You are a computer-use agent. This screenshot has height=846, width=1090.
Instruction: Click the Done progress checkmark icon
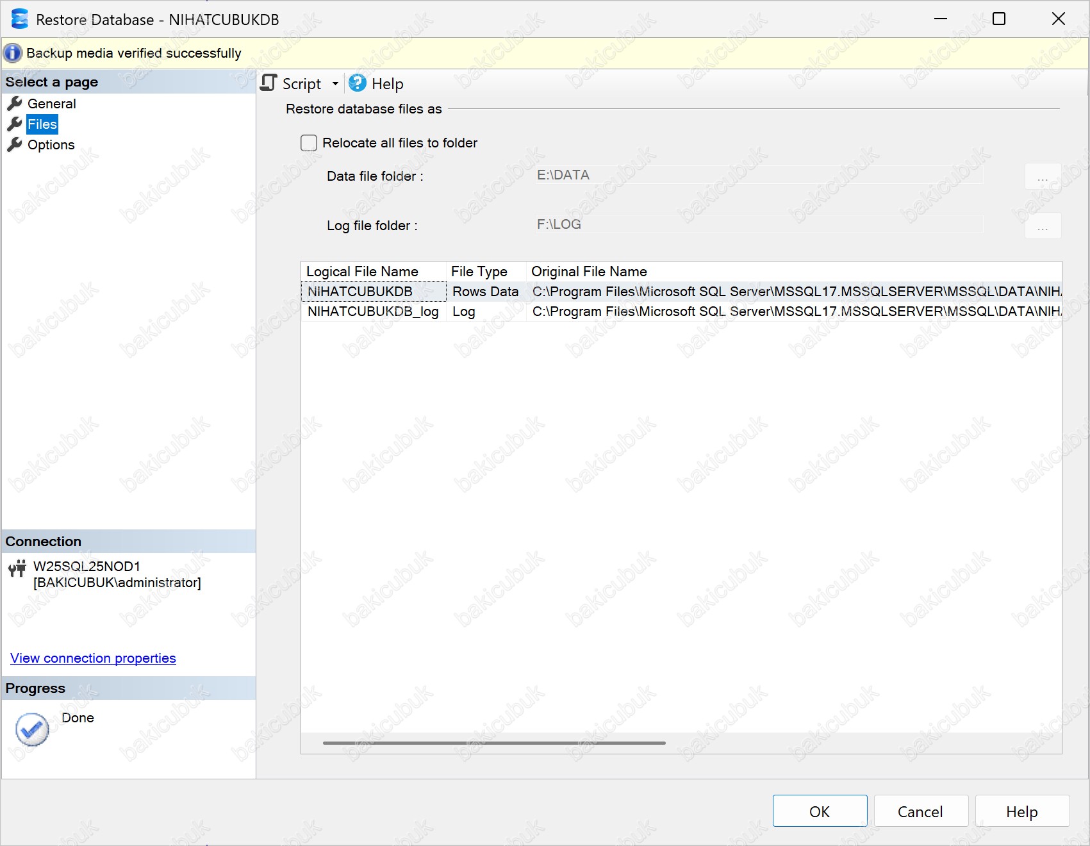(x=32, y=729)
